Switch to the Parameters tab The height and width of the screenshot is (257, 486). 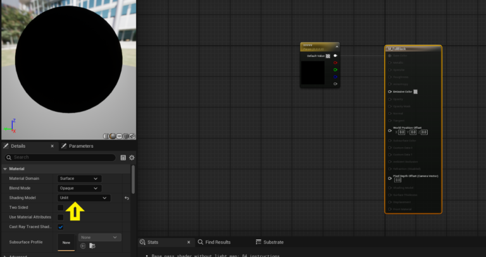(80, 146)
